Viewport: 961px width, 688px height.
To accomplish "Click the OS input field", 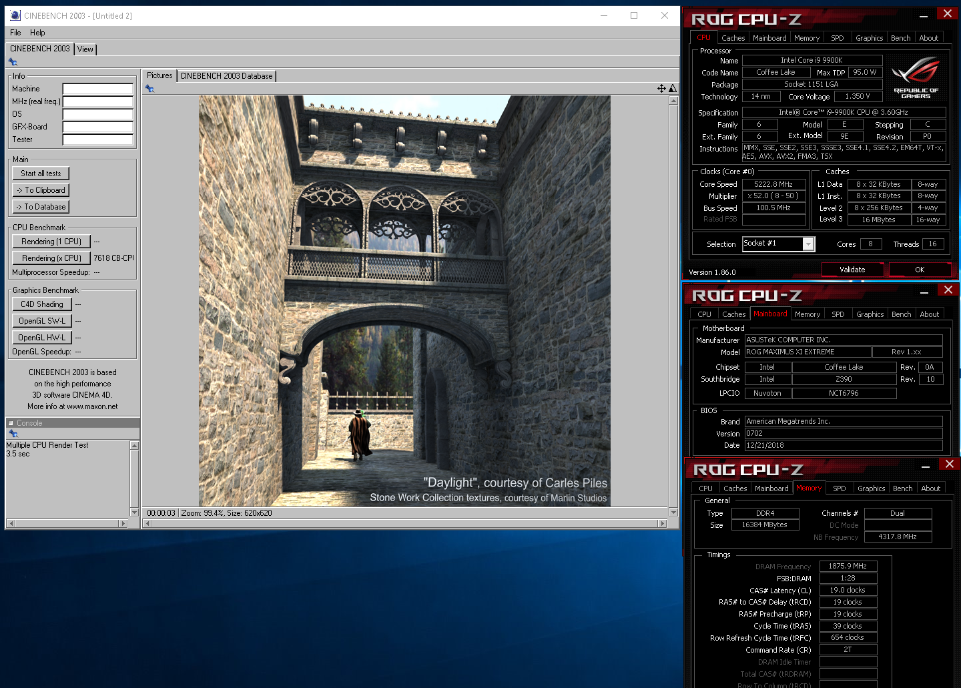I will tap(98, 114).
